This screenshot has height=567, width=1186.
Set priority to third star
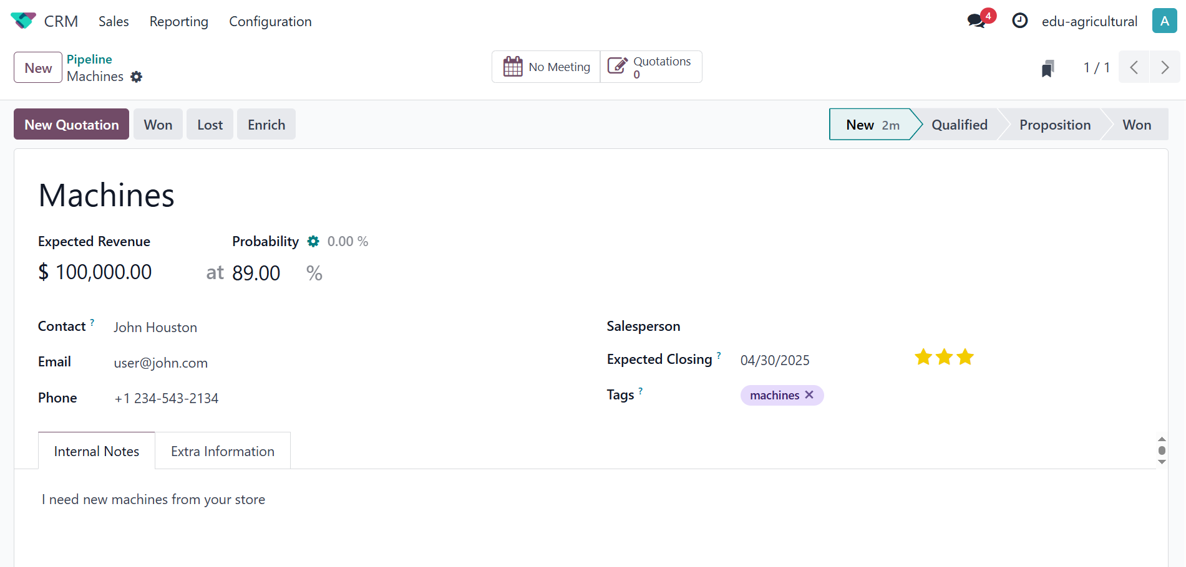pos(965,357)
